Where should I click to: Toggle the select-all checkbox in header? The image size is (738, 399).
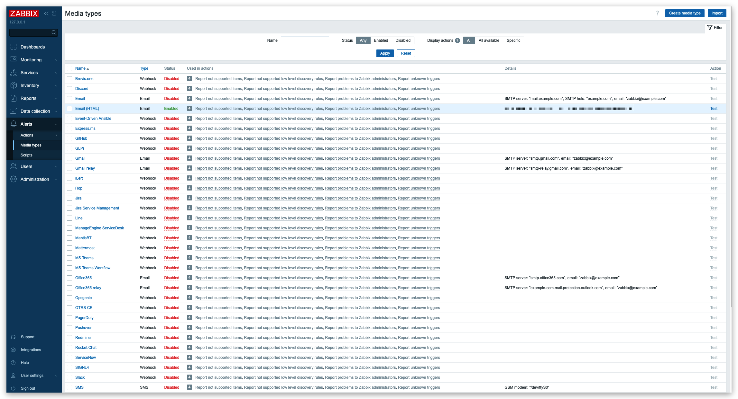pyautogui.click(x=69, y=68)
